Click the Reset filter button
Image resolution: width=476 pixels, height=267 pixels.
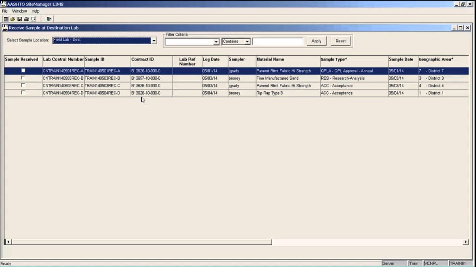click(341, 41)
